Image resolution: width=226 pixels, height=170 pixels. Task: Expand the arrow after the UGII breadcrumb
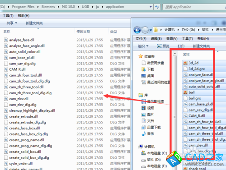(x=93, y=7)
